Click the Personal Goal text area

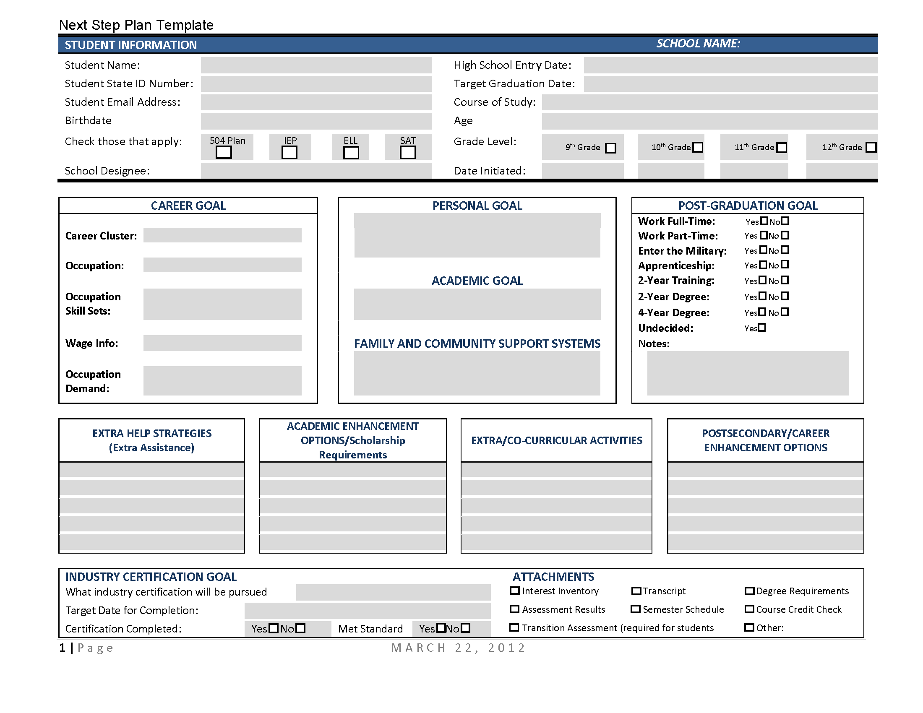pyautogui.click(x=477, y=235)
